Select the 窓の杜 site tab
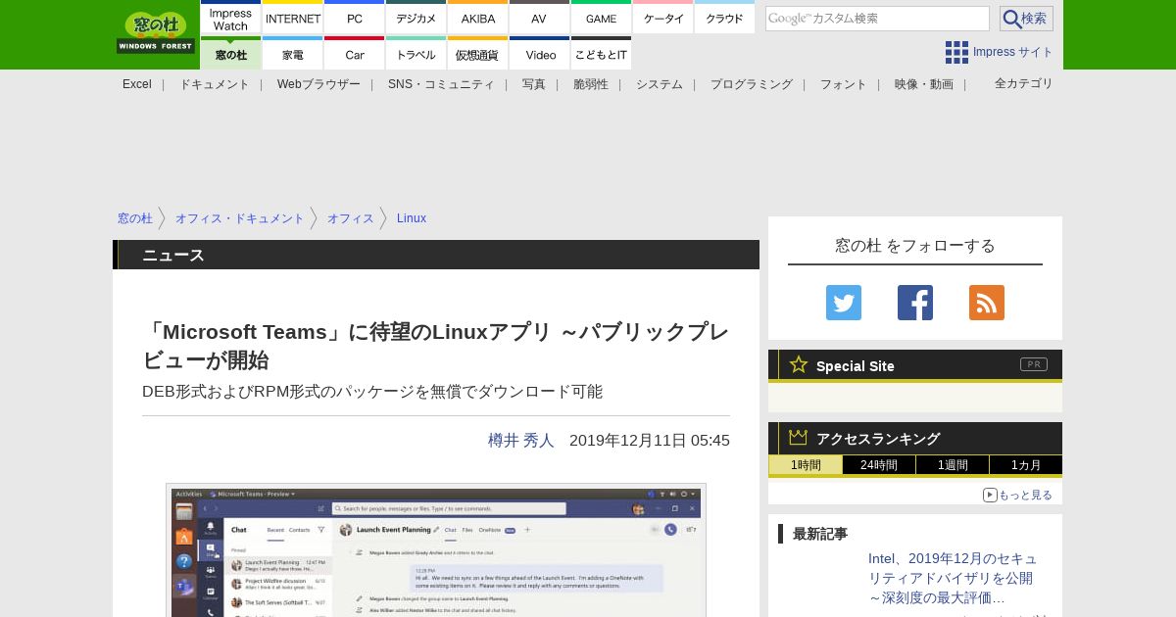The height and width of the screenshot is (617, 1176). (230, 53)
